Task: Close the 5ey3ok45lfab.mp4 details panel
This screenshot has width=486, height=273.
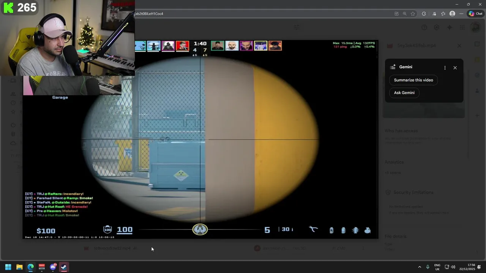Action: pos(459,45)
